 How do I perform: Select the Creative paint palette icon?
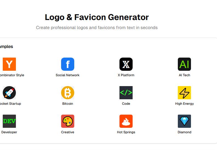tap(68, 121)
